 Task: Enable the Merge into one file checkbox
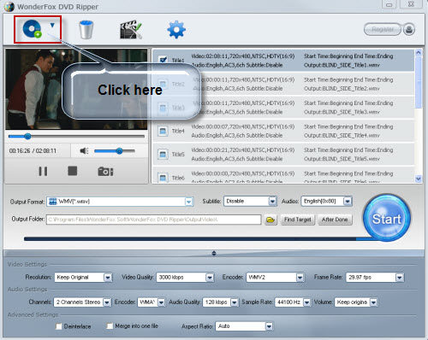tap(110, 326)
